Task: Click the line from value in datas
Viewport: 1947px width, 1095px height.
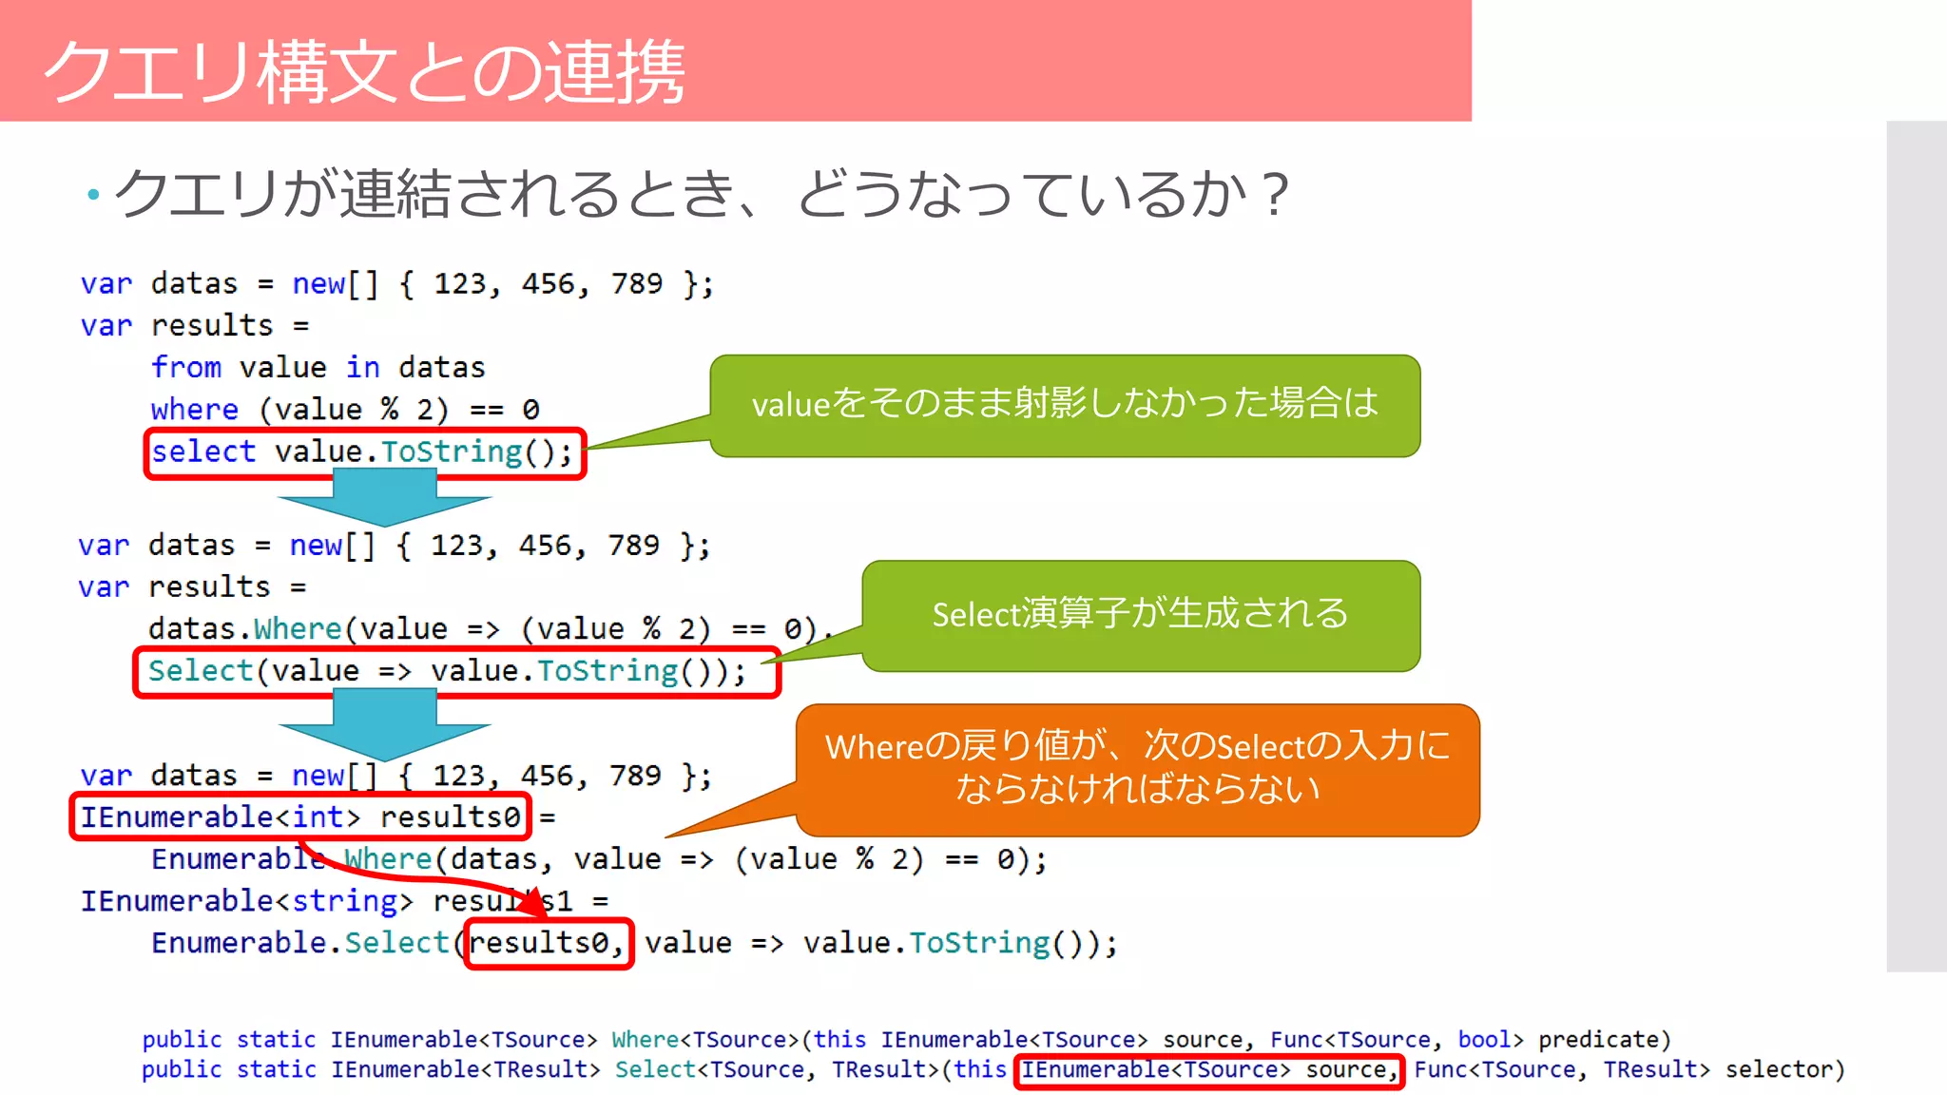Action: click(318, 368)
